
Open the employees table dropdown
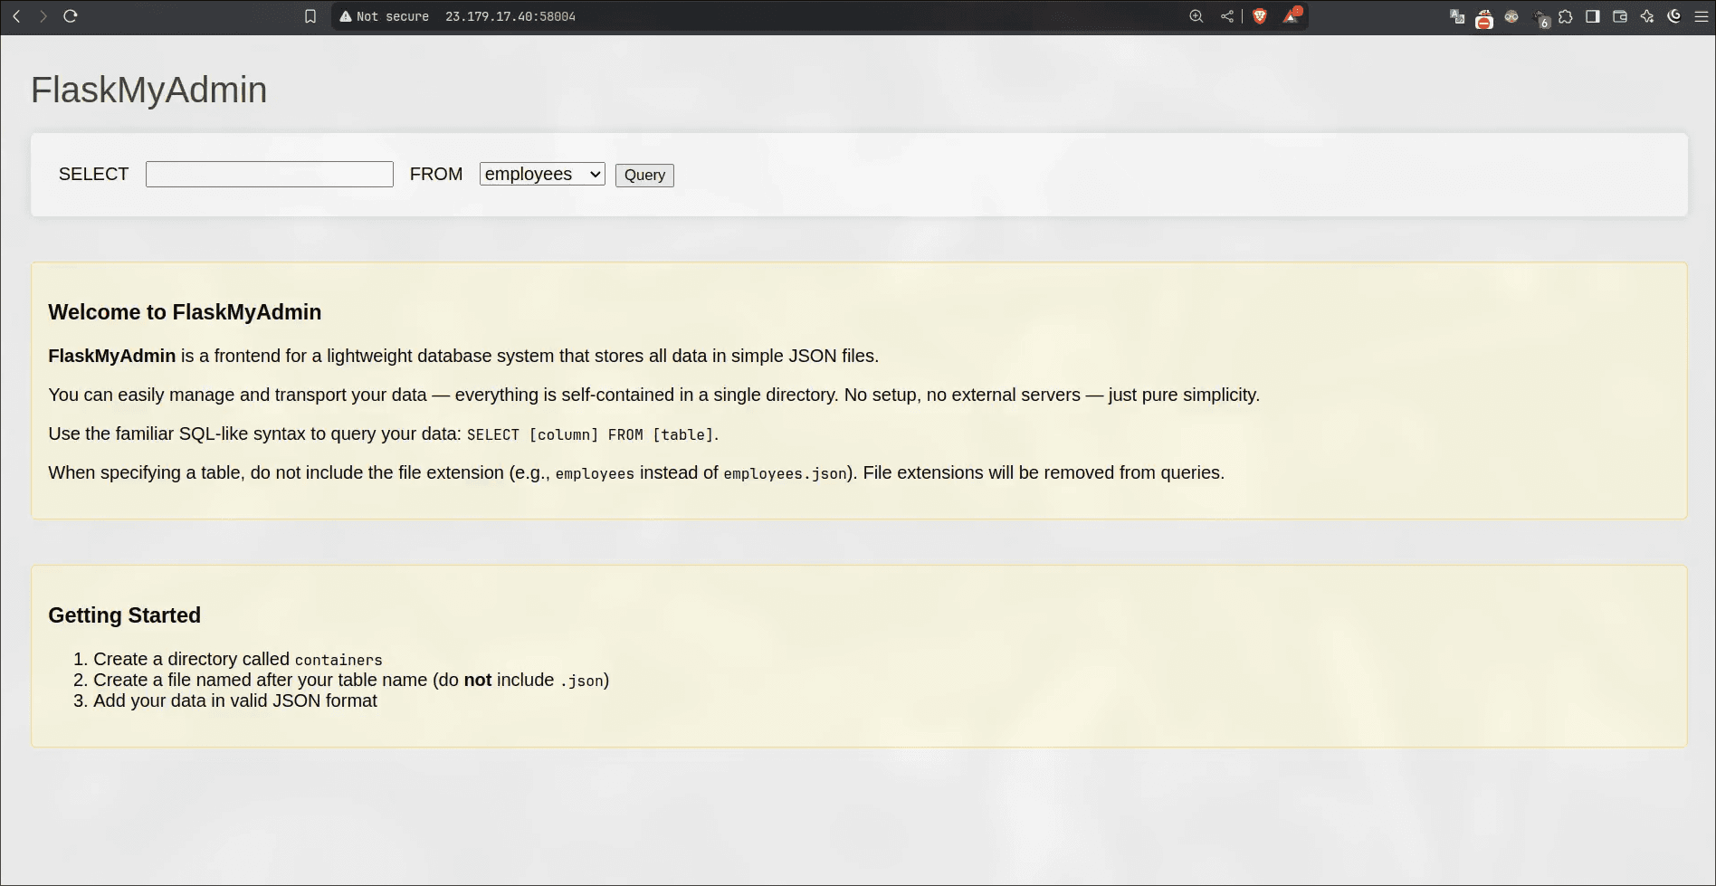[541, 174]
